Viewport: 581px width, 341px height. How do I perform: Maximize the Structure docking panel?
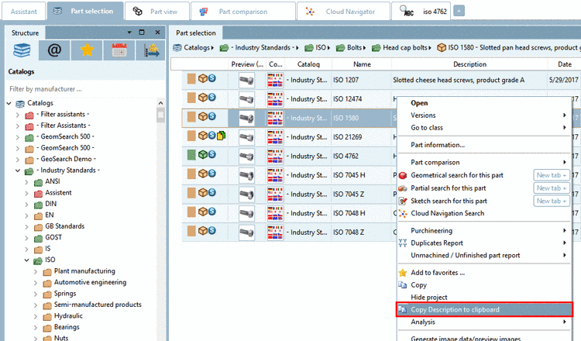[142, 33]
